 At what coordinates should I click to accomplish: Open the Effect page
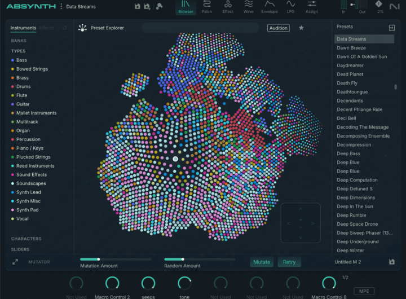[228, 7]
